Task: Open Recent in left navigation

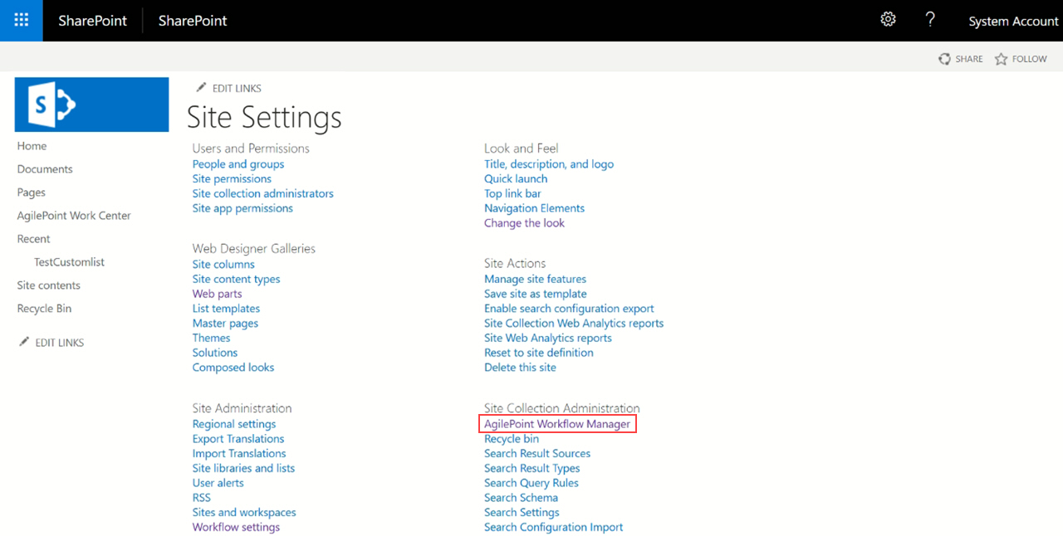Action: tap(33, 239)
